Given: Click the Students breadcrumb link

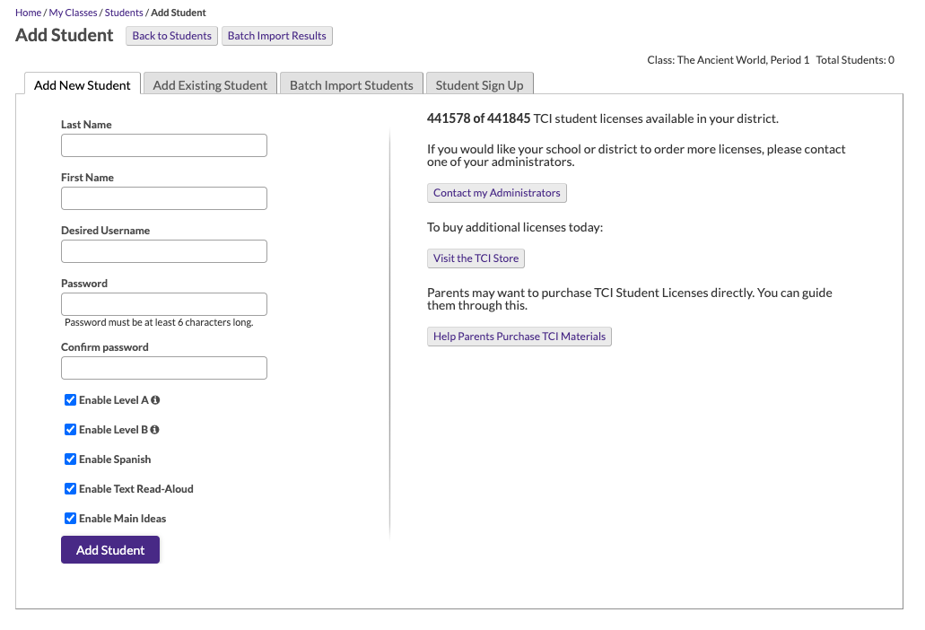Looking at the screenshot, I should click(x=123, y=13).
